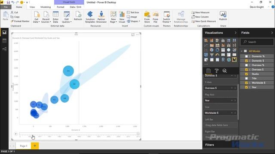Click New Column
The height and width of the screenshot is (154, 275).
click(200, 17)
